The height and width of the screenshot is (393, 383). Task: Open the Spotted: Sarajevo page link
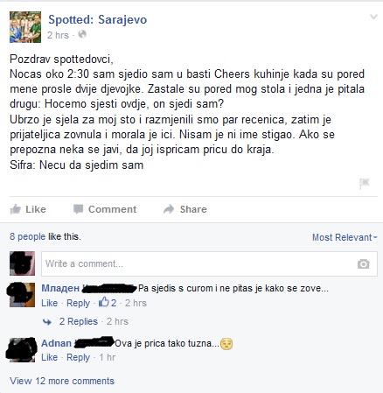[98, 19]
